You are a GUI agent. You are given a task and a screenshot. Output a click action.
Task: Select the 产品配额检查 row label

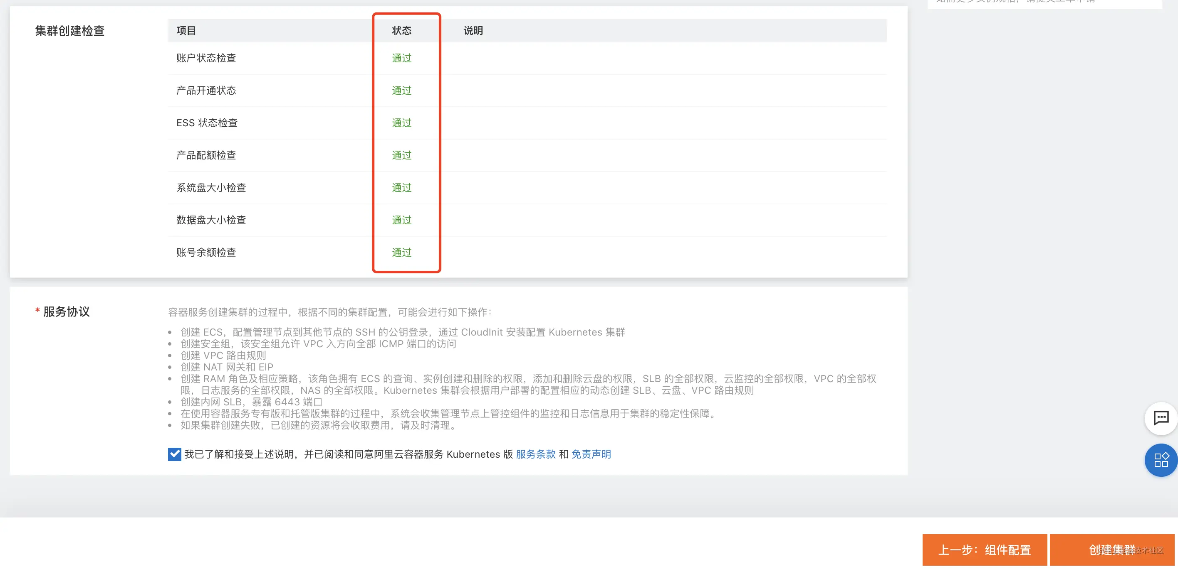point(206,155)
